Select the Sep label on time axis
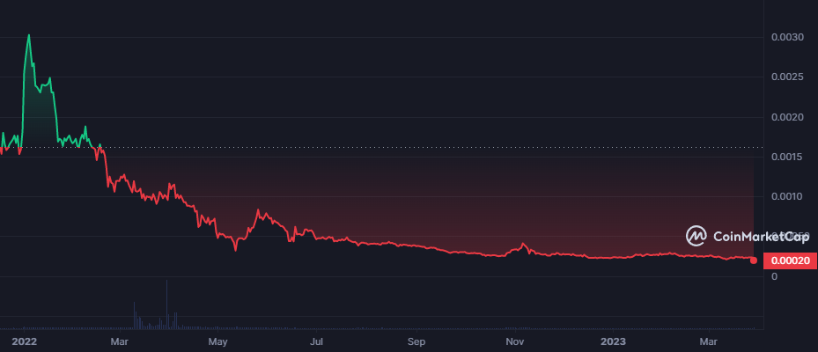 pos(416,339)
